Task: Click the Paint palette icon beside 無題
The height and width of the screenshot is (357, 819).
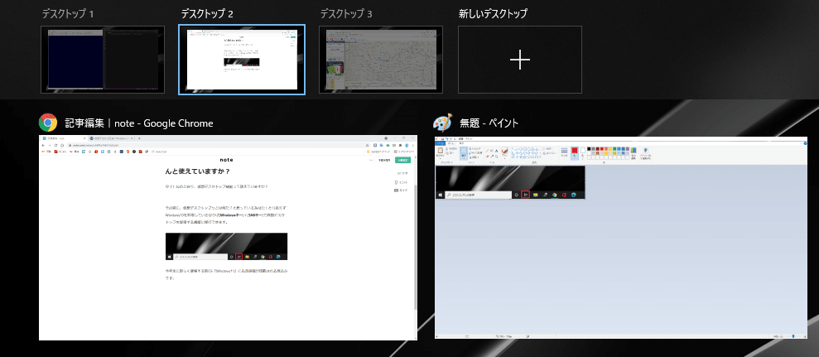Action: pyautogui.click(x=443, y=123)
